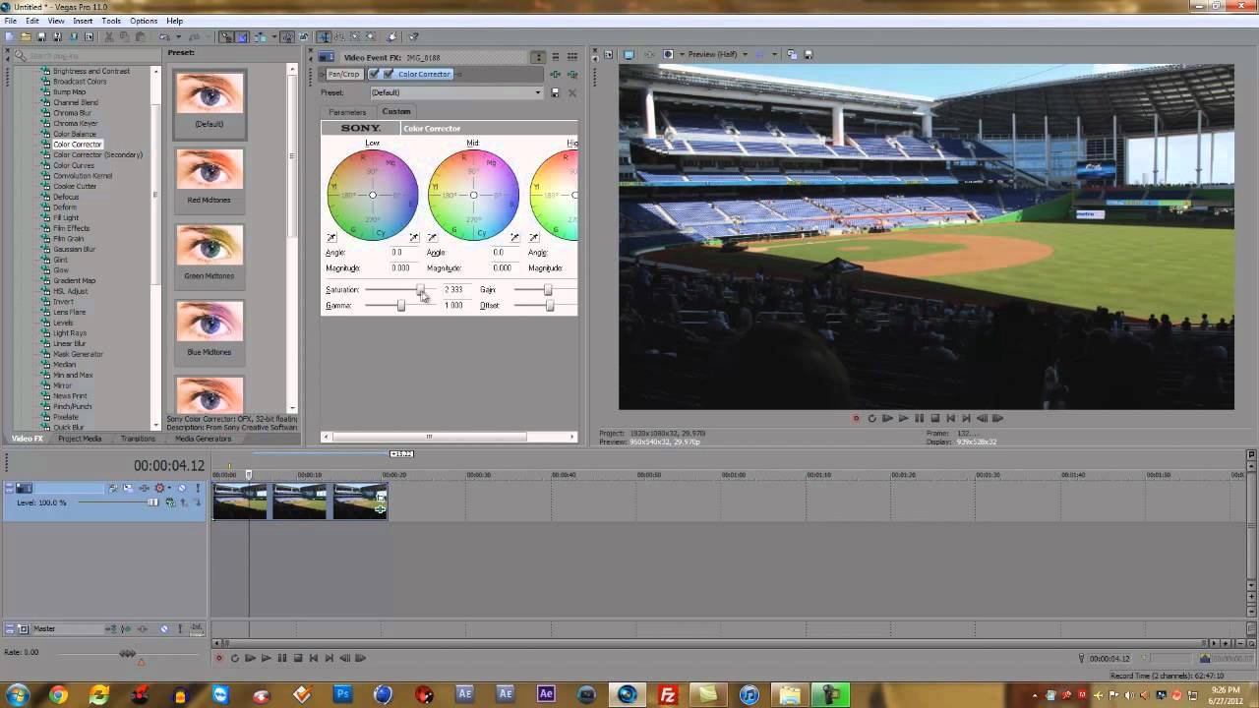Select the Color Corrector effect in sidebar list
Image resolution: width=1259 pixels, height=708 pixels.
(x=77, y=145)
